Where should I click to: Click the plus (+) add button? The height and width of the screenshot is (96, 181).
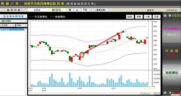coord(77,10)
